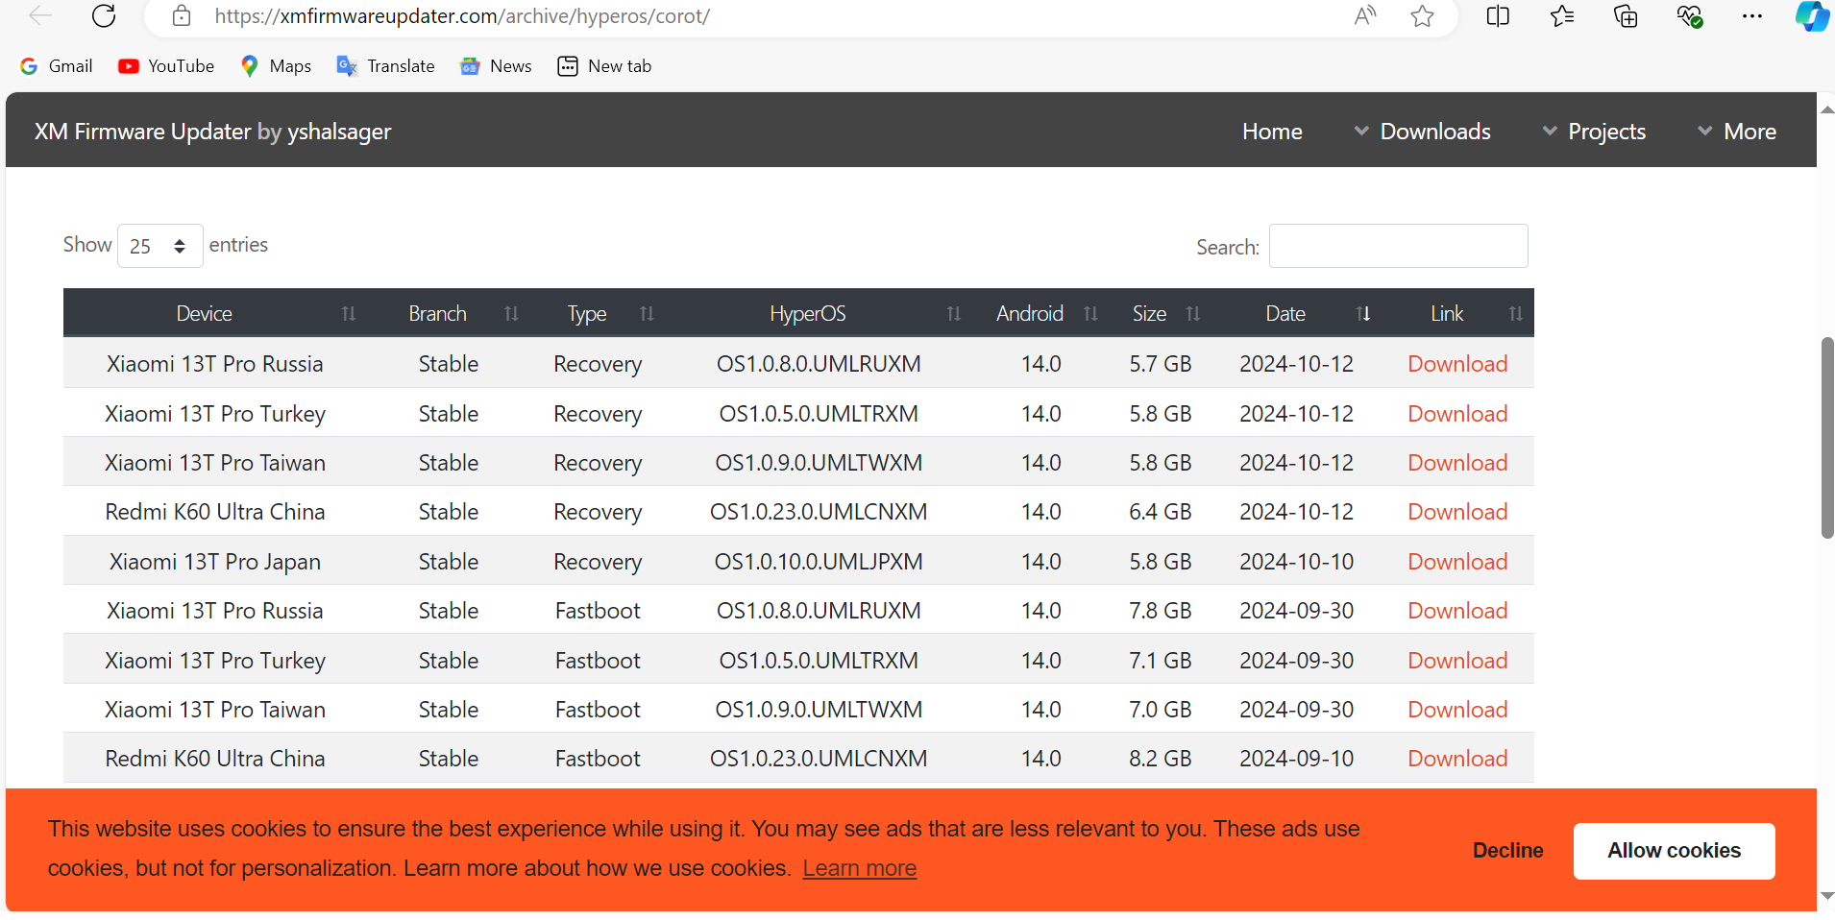Open the Show entries count dropdown
The width and height of the screenshot is (1835, 920).
[159, 246]
